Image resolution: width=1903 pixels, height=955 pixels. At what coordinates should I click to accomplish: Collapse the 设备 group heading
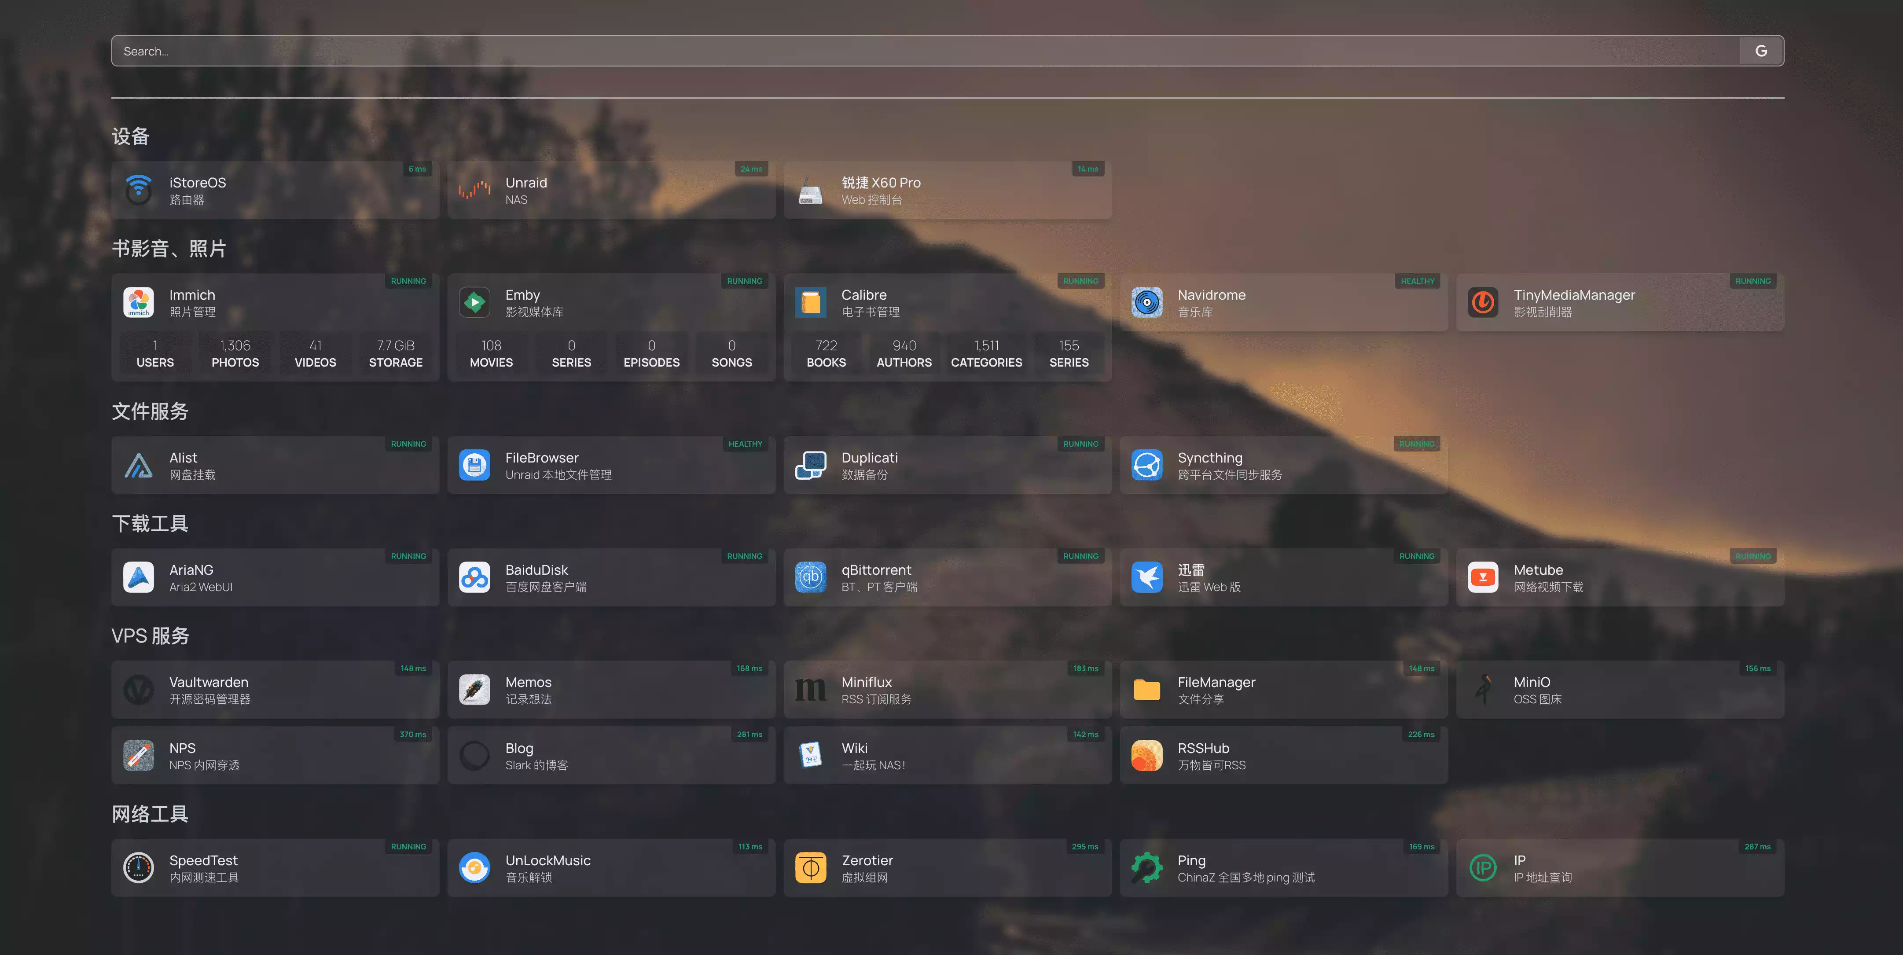coord(131,136)
